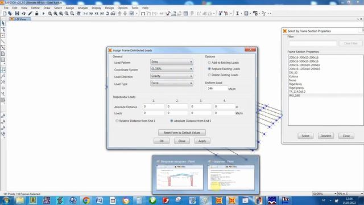Open the Display menu
This screenshot has width=364, height=205.
pyautogui.click(x=96, y=8)
